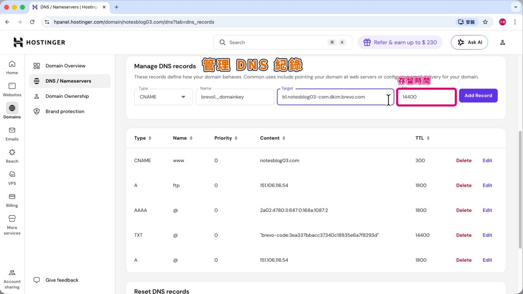The height and width of the screenshot is (294, 523).
Task: Click content notesblog03.com
Action: click(x=279, y=160)
